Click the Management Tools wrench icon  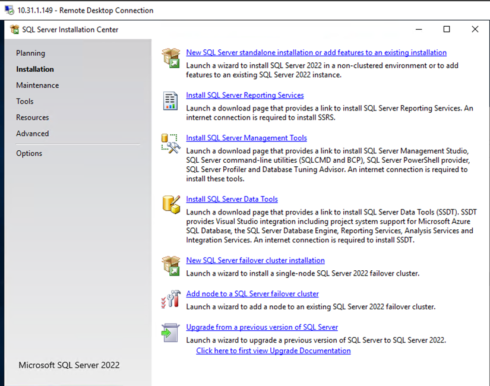[170, 144]
